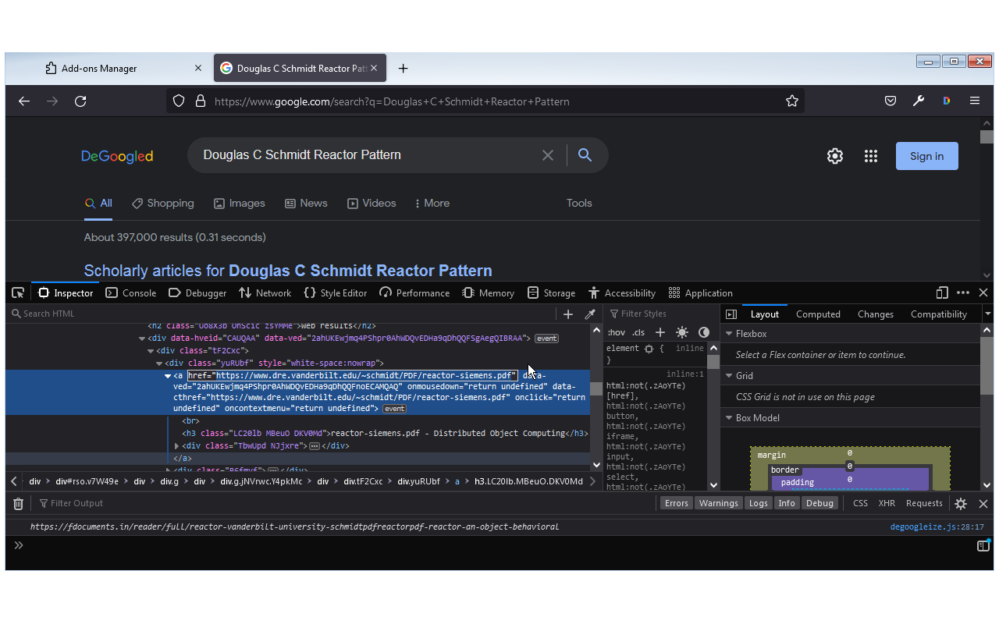Image resolution: width=999 pixels, height=624 pixels.
Task: Bookmark this page with the star icon
Action: coord(792,101)
